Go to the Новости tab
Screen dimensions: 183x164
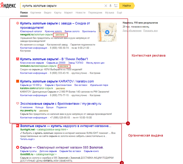pos(81,13)
